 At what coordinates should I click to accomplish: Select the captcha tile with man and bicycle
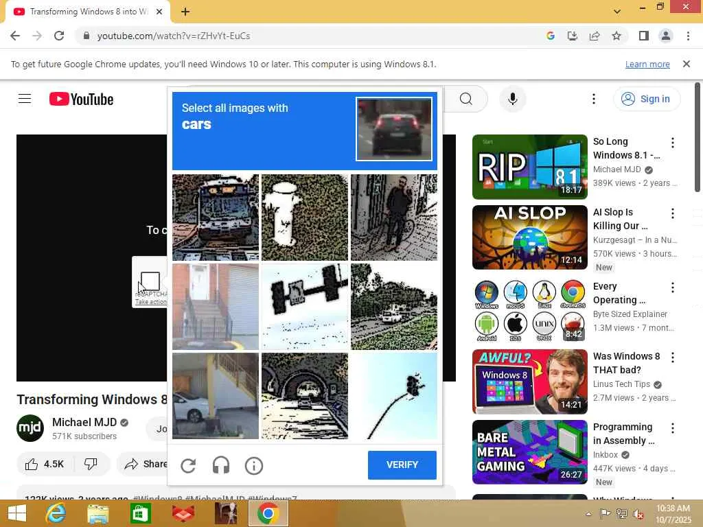(x=394, y=218)
